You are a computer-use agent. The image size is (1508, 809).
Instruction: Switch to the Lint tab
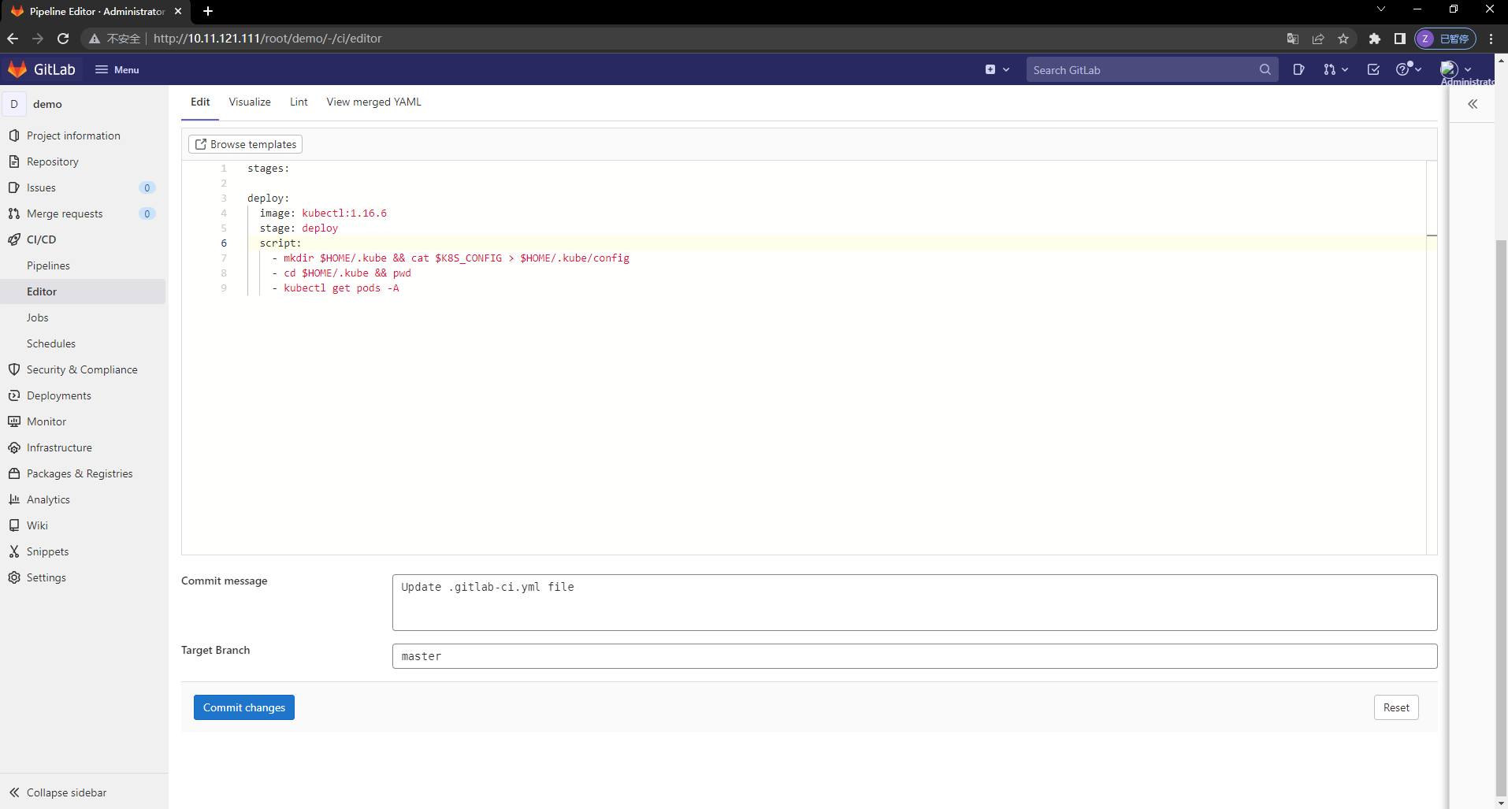[x=299, y=102]
